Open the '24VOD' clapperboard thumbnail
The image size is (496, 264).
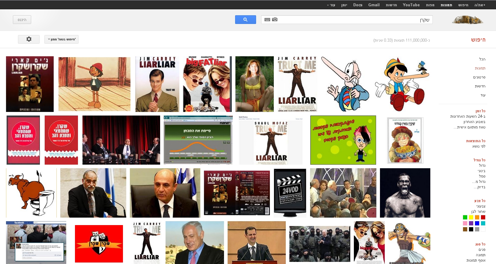click(x=290, y=193)
